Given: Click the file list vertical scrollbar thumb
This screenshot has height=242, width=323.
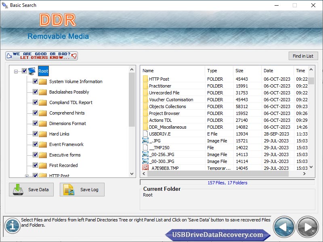Looking at the screenshot, I should pos(311,80).
